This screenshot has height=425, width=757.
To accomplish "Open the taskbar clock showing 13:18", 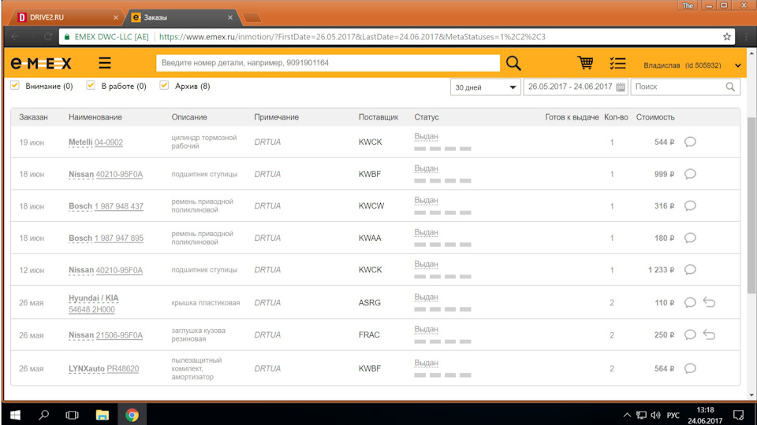I will point(705,415).
